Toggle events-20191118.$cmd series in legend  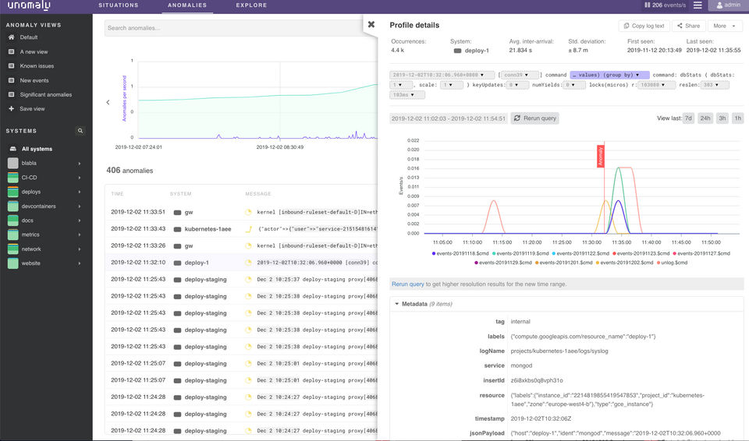(x=461, y=253)
